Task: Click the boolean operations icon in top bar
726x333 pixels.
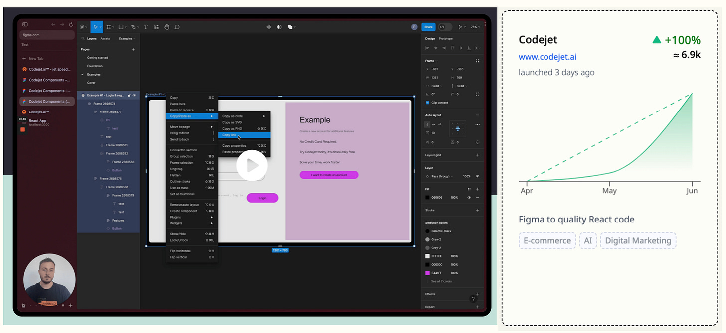Action: pyautogui.click(x=290, y=27)
